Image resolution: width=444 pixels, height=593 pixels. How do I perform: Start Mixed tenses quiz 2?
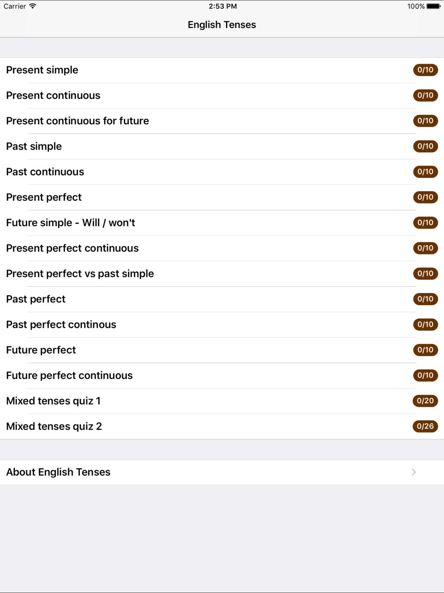[54, 426]
